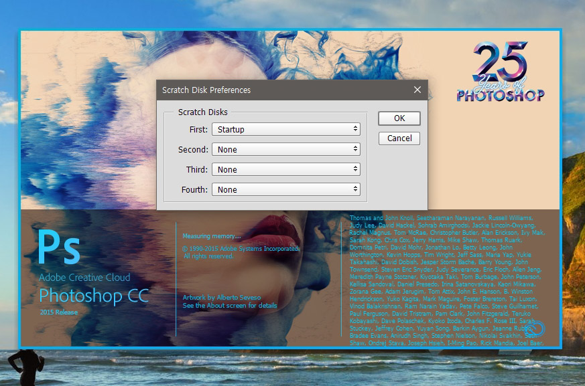Click 'All rights reserved.' text
585x386 pixels.
tap(208, 256)
